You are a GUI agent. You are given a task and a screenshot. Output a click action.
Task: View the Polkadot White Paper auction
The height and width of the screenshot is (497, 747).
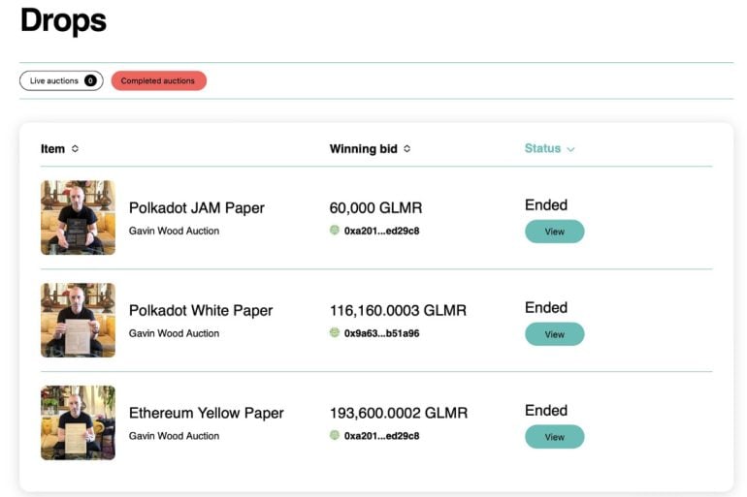coord(555,334)
